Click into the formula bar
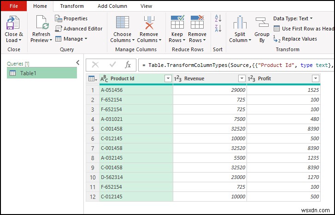 click(236, 65)
